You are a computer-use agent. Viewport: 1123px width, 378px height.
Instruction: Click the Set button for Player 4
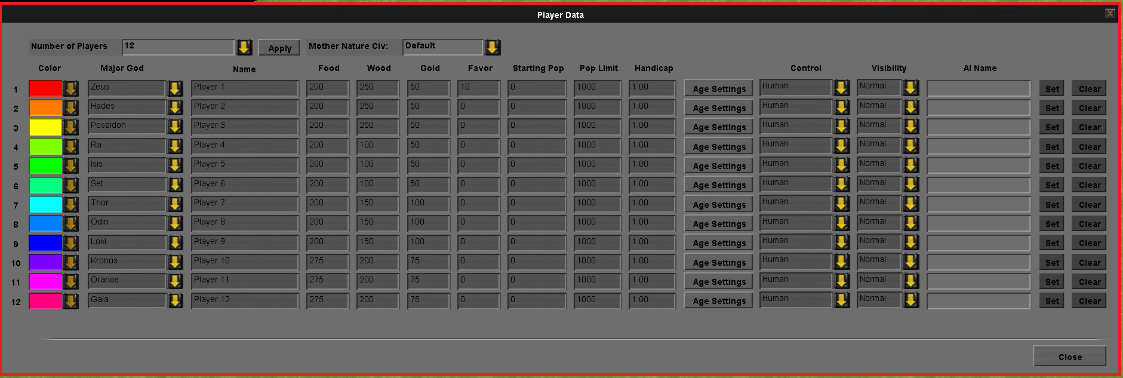[x=1052, y=147]
